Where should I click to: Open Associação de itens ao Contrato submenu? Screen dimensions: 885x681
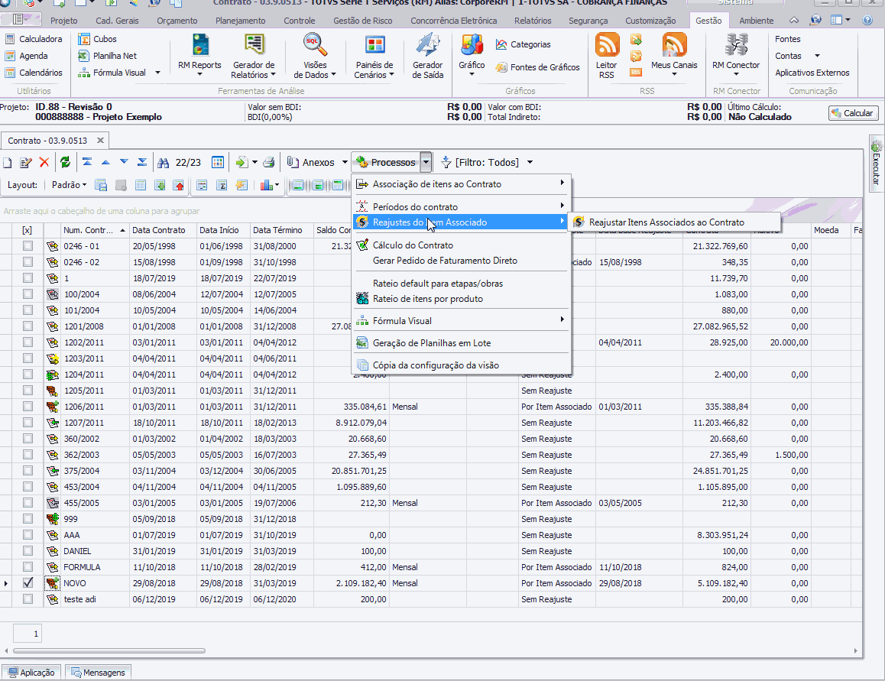(461, 184)
